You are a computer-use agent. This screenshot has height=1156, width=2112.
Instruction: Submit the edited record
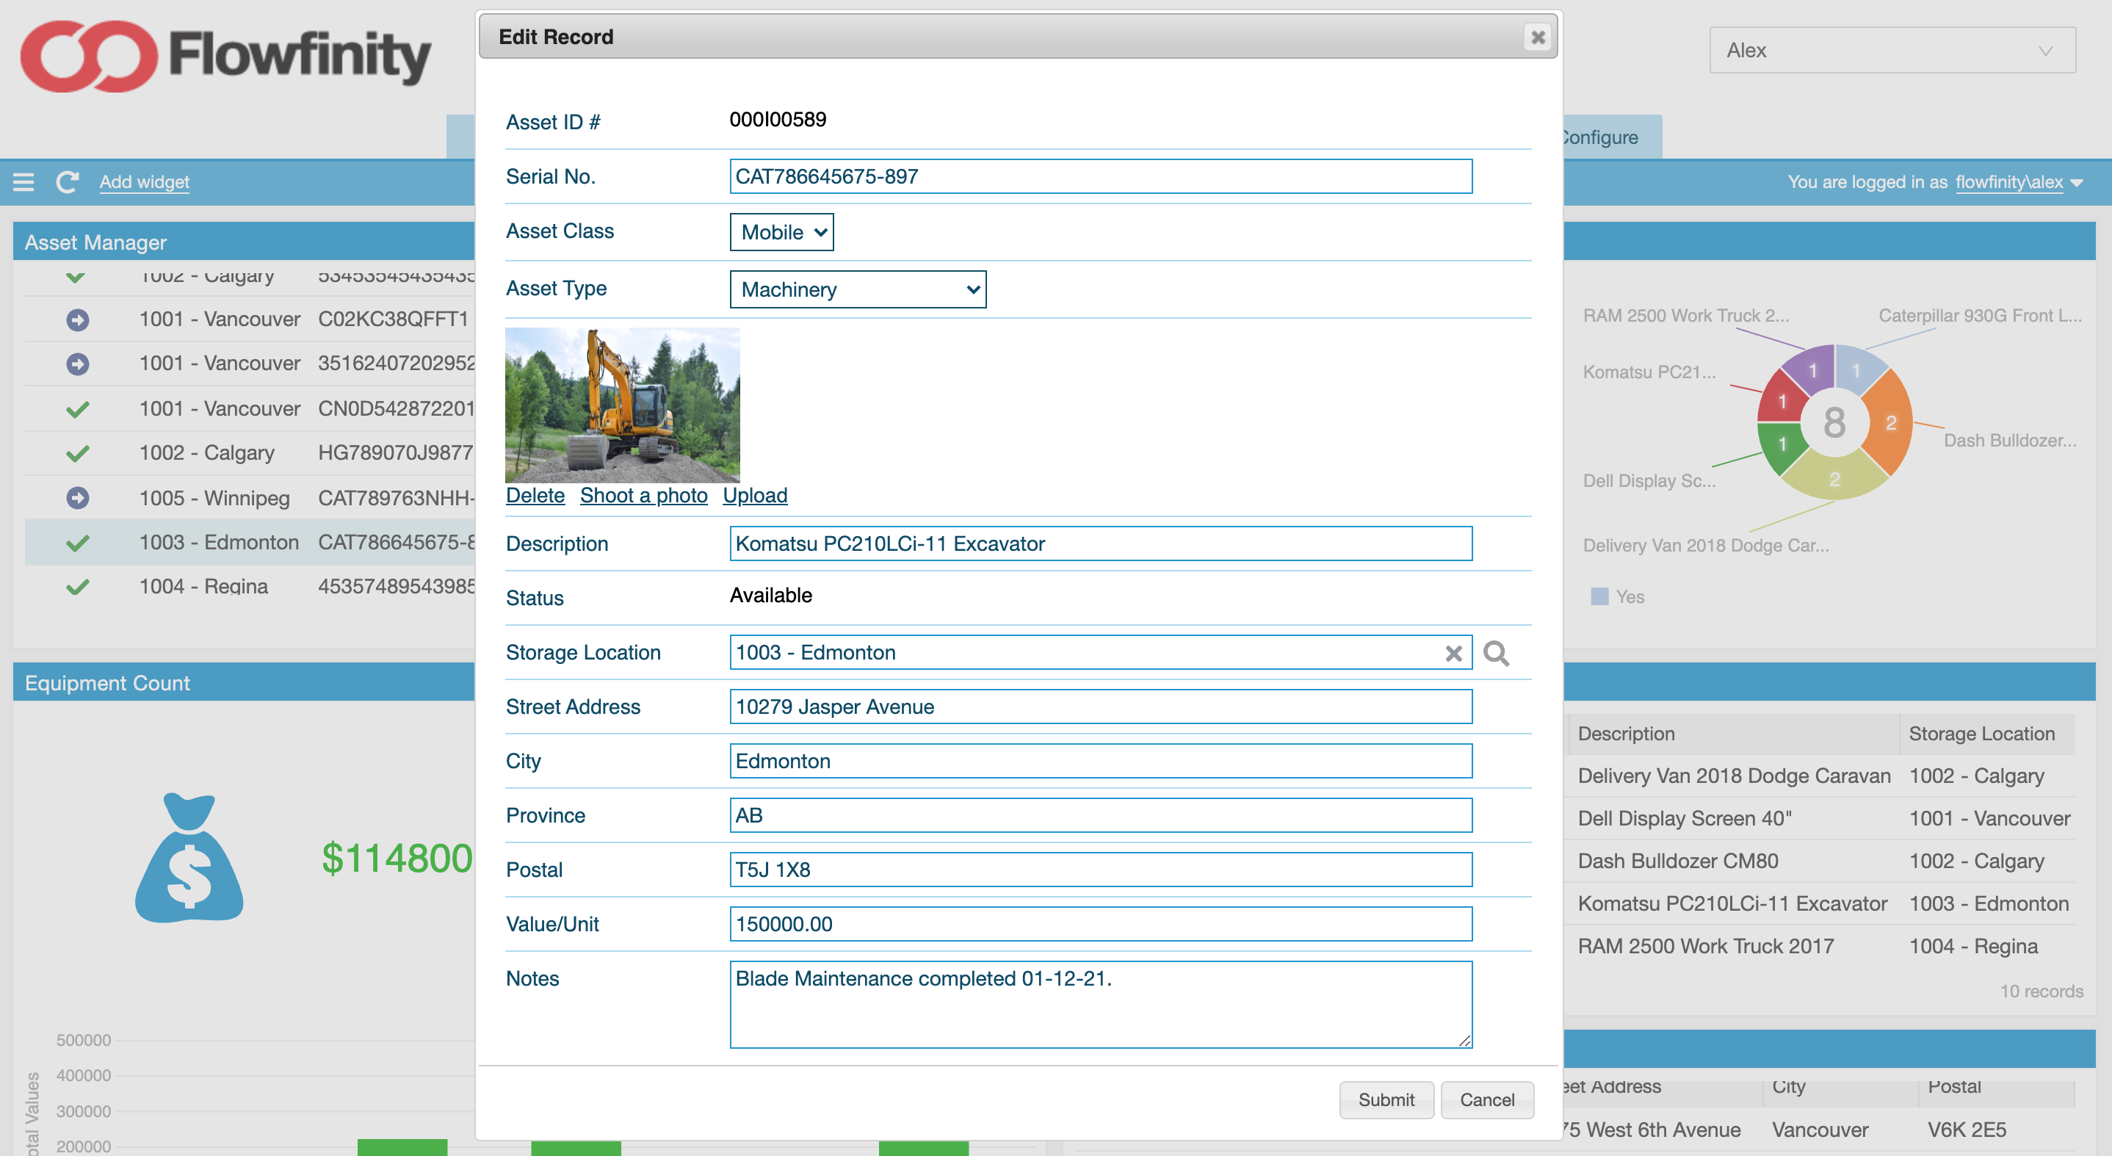1386,1099
